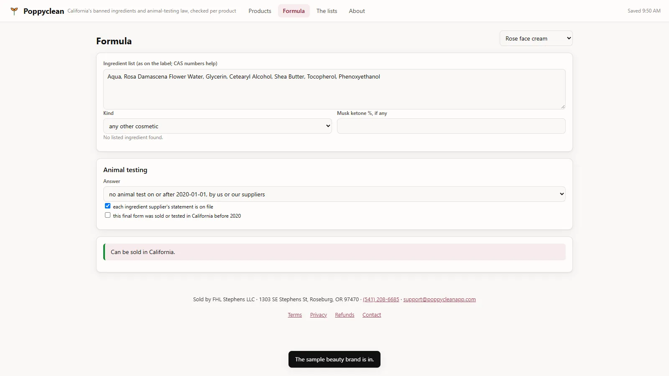Click the Poppyclean sprout logo icon
669x376 pixels.
point(14,11)
